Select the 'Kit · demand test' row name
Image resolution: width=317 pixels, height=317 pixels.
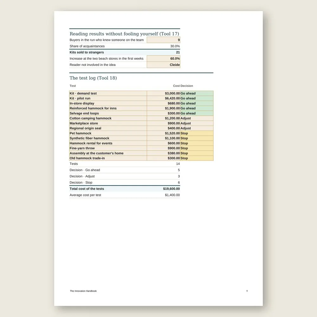pos(83,94)
